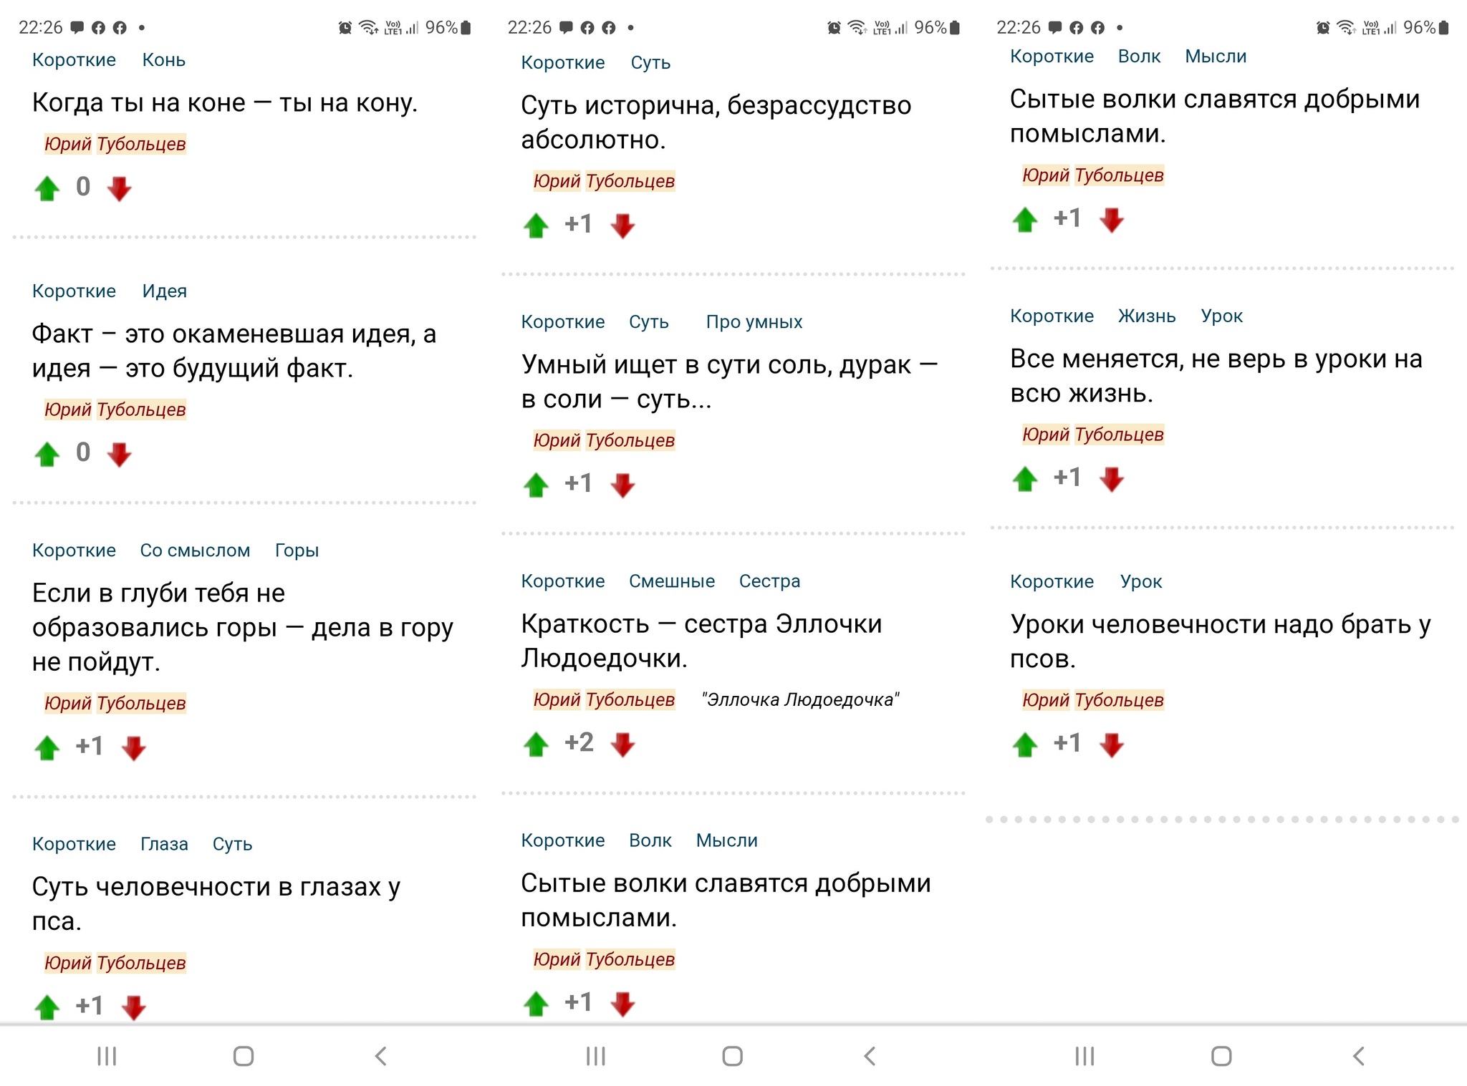Upvote the "Умный ищет в сути соль" quote
1467x1086 pixels.
[x=536, y=485]
